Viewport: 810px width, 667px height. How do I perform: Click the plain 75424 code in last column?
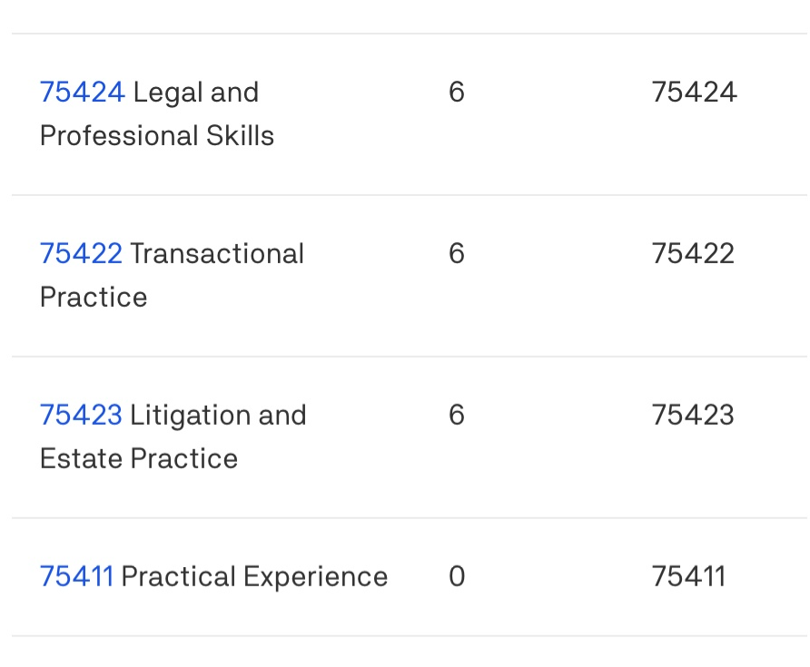pos(694,93)
